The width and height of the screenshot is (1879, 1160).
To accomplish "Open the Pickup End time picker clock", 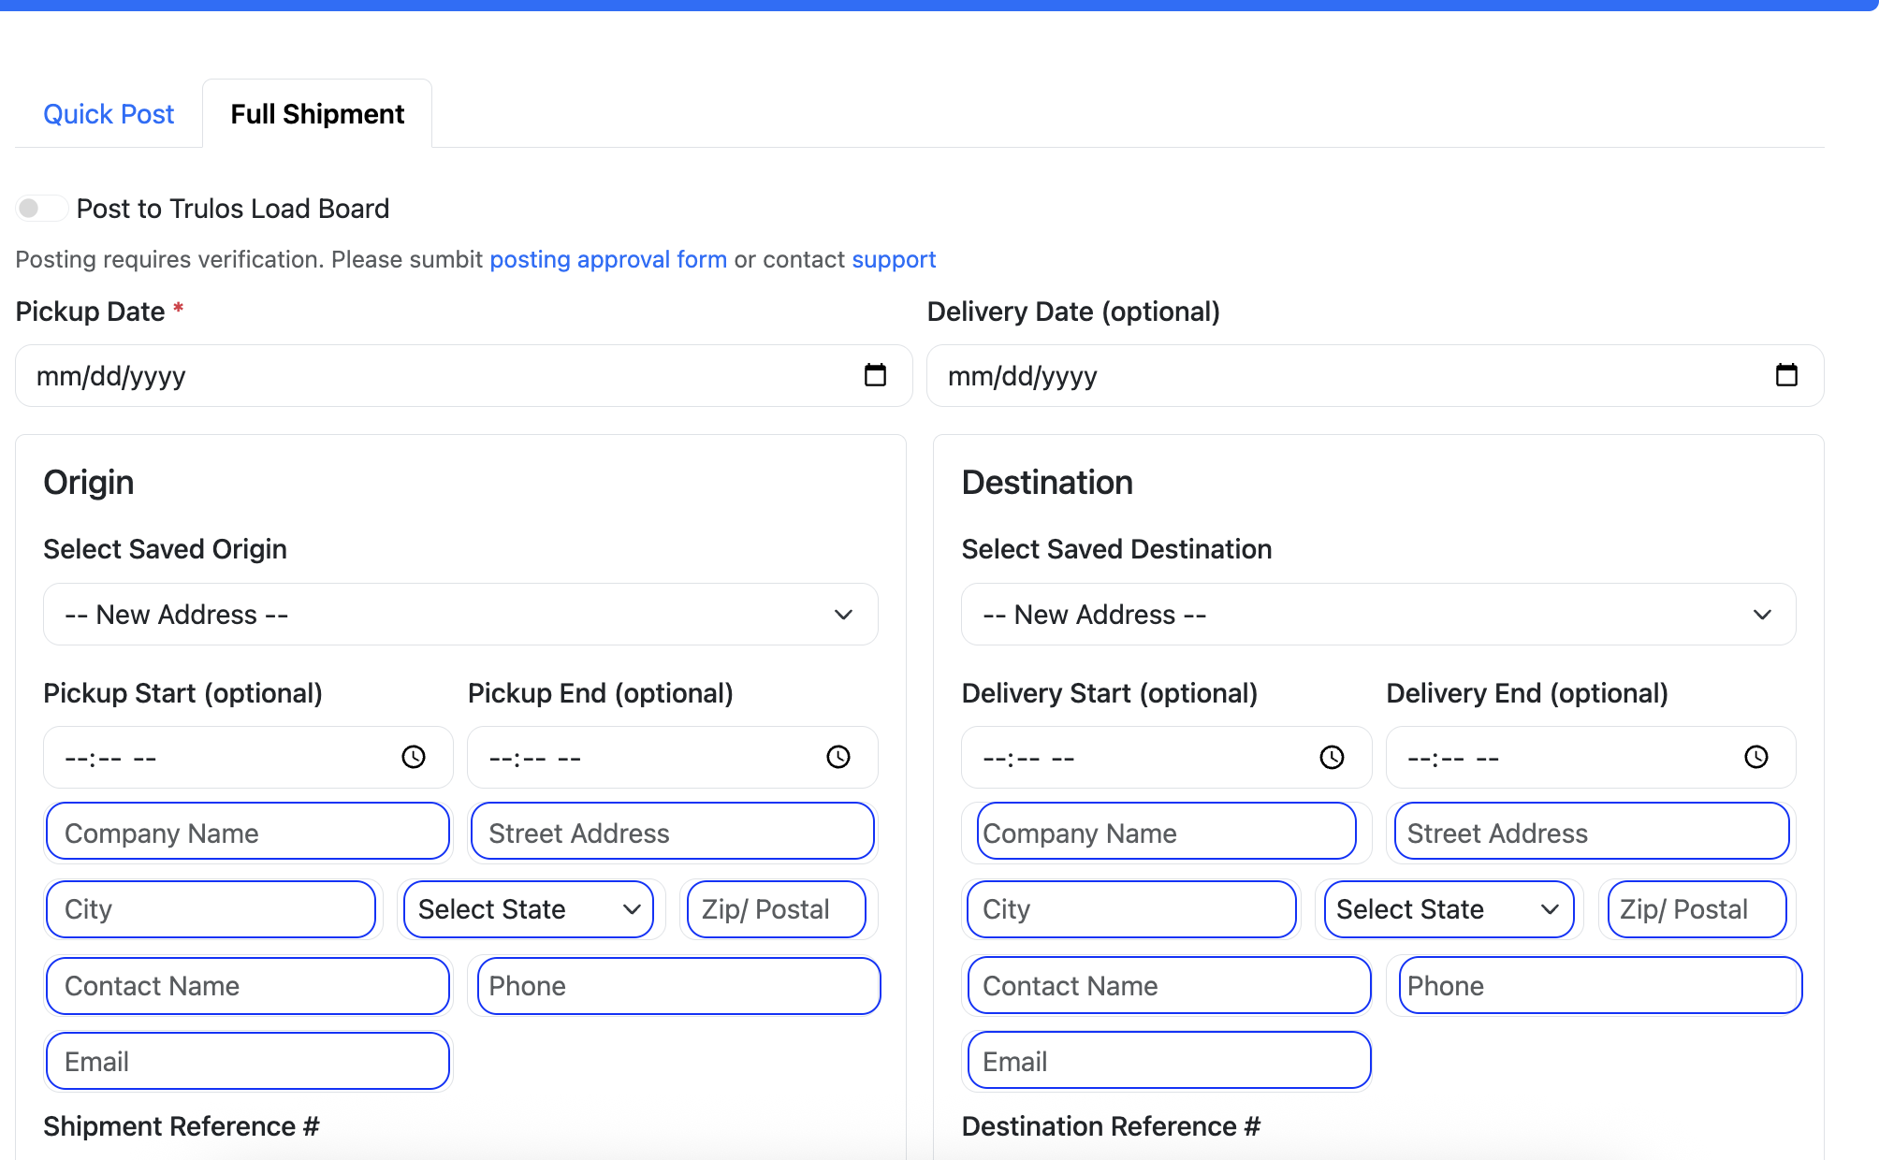I will coord(838,757).
